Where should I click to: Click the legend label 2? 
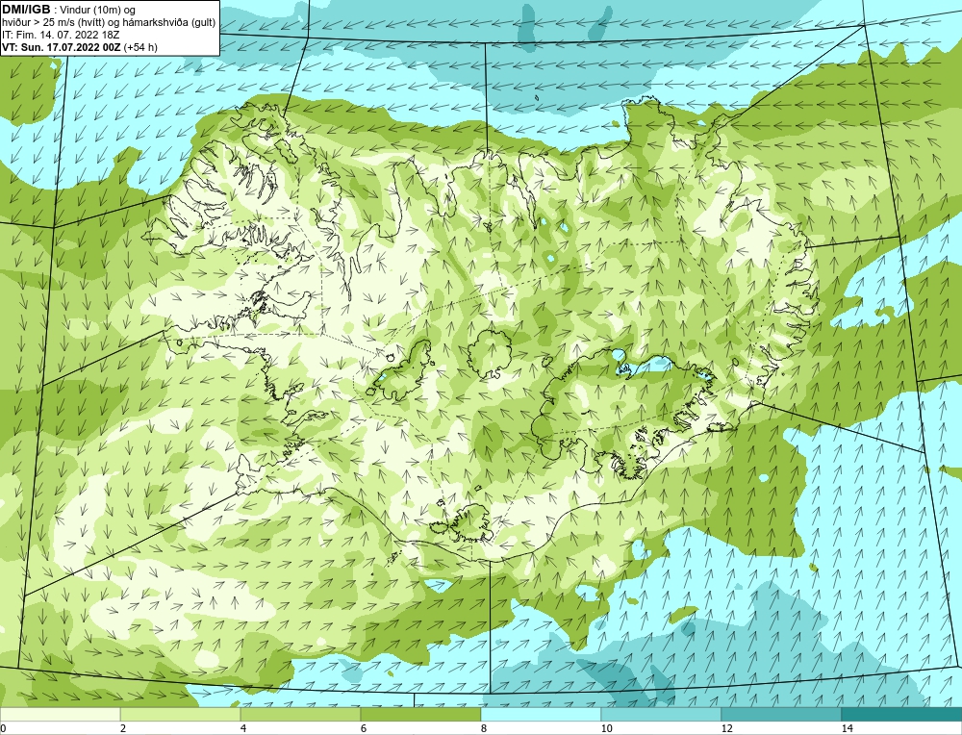pyautogui.click(x=123, y=728)
